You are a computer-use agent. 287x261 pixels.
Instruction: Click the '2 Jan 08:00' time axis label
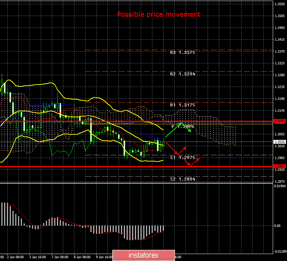[16, 257]
